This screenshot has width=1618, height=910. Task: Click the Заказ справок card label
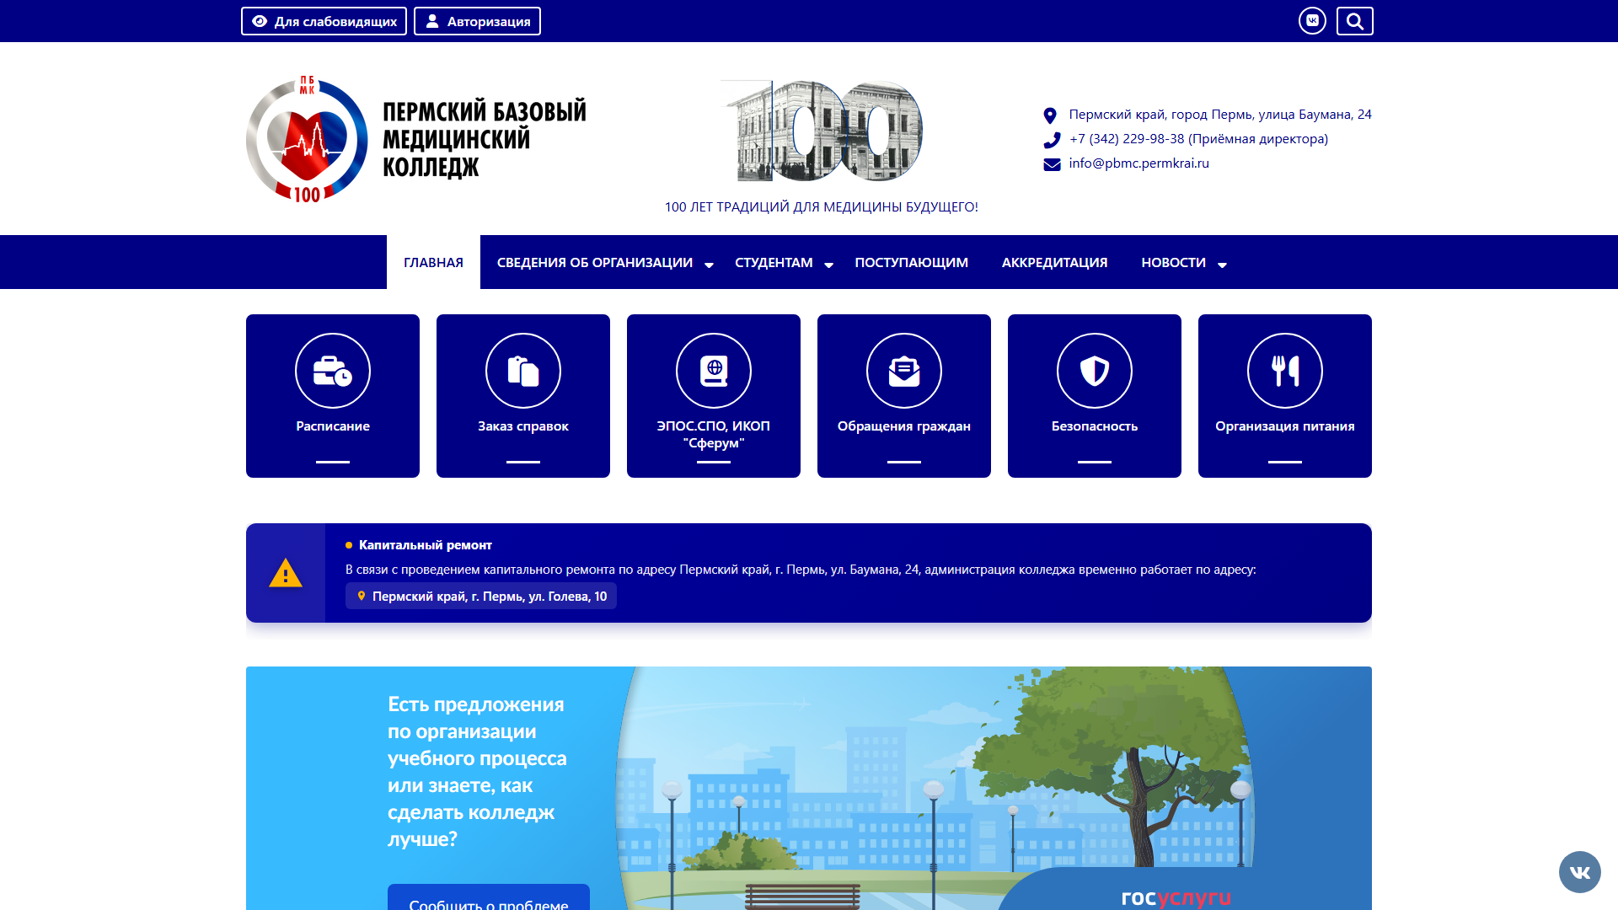(x=523, y=426)
